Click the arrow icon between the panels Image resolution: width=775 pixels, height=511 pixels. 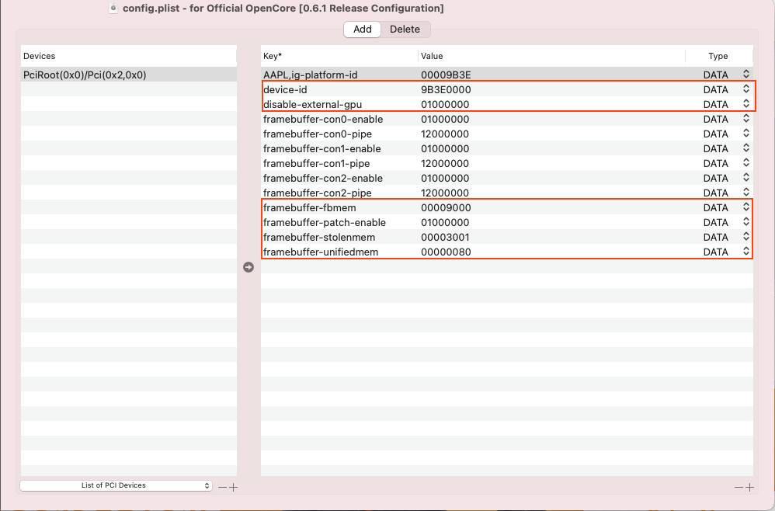pos(248,267)
